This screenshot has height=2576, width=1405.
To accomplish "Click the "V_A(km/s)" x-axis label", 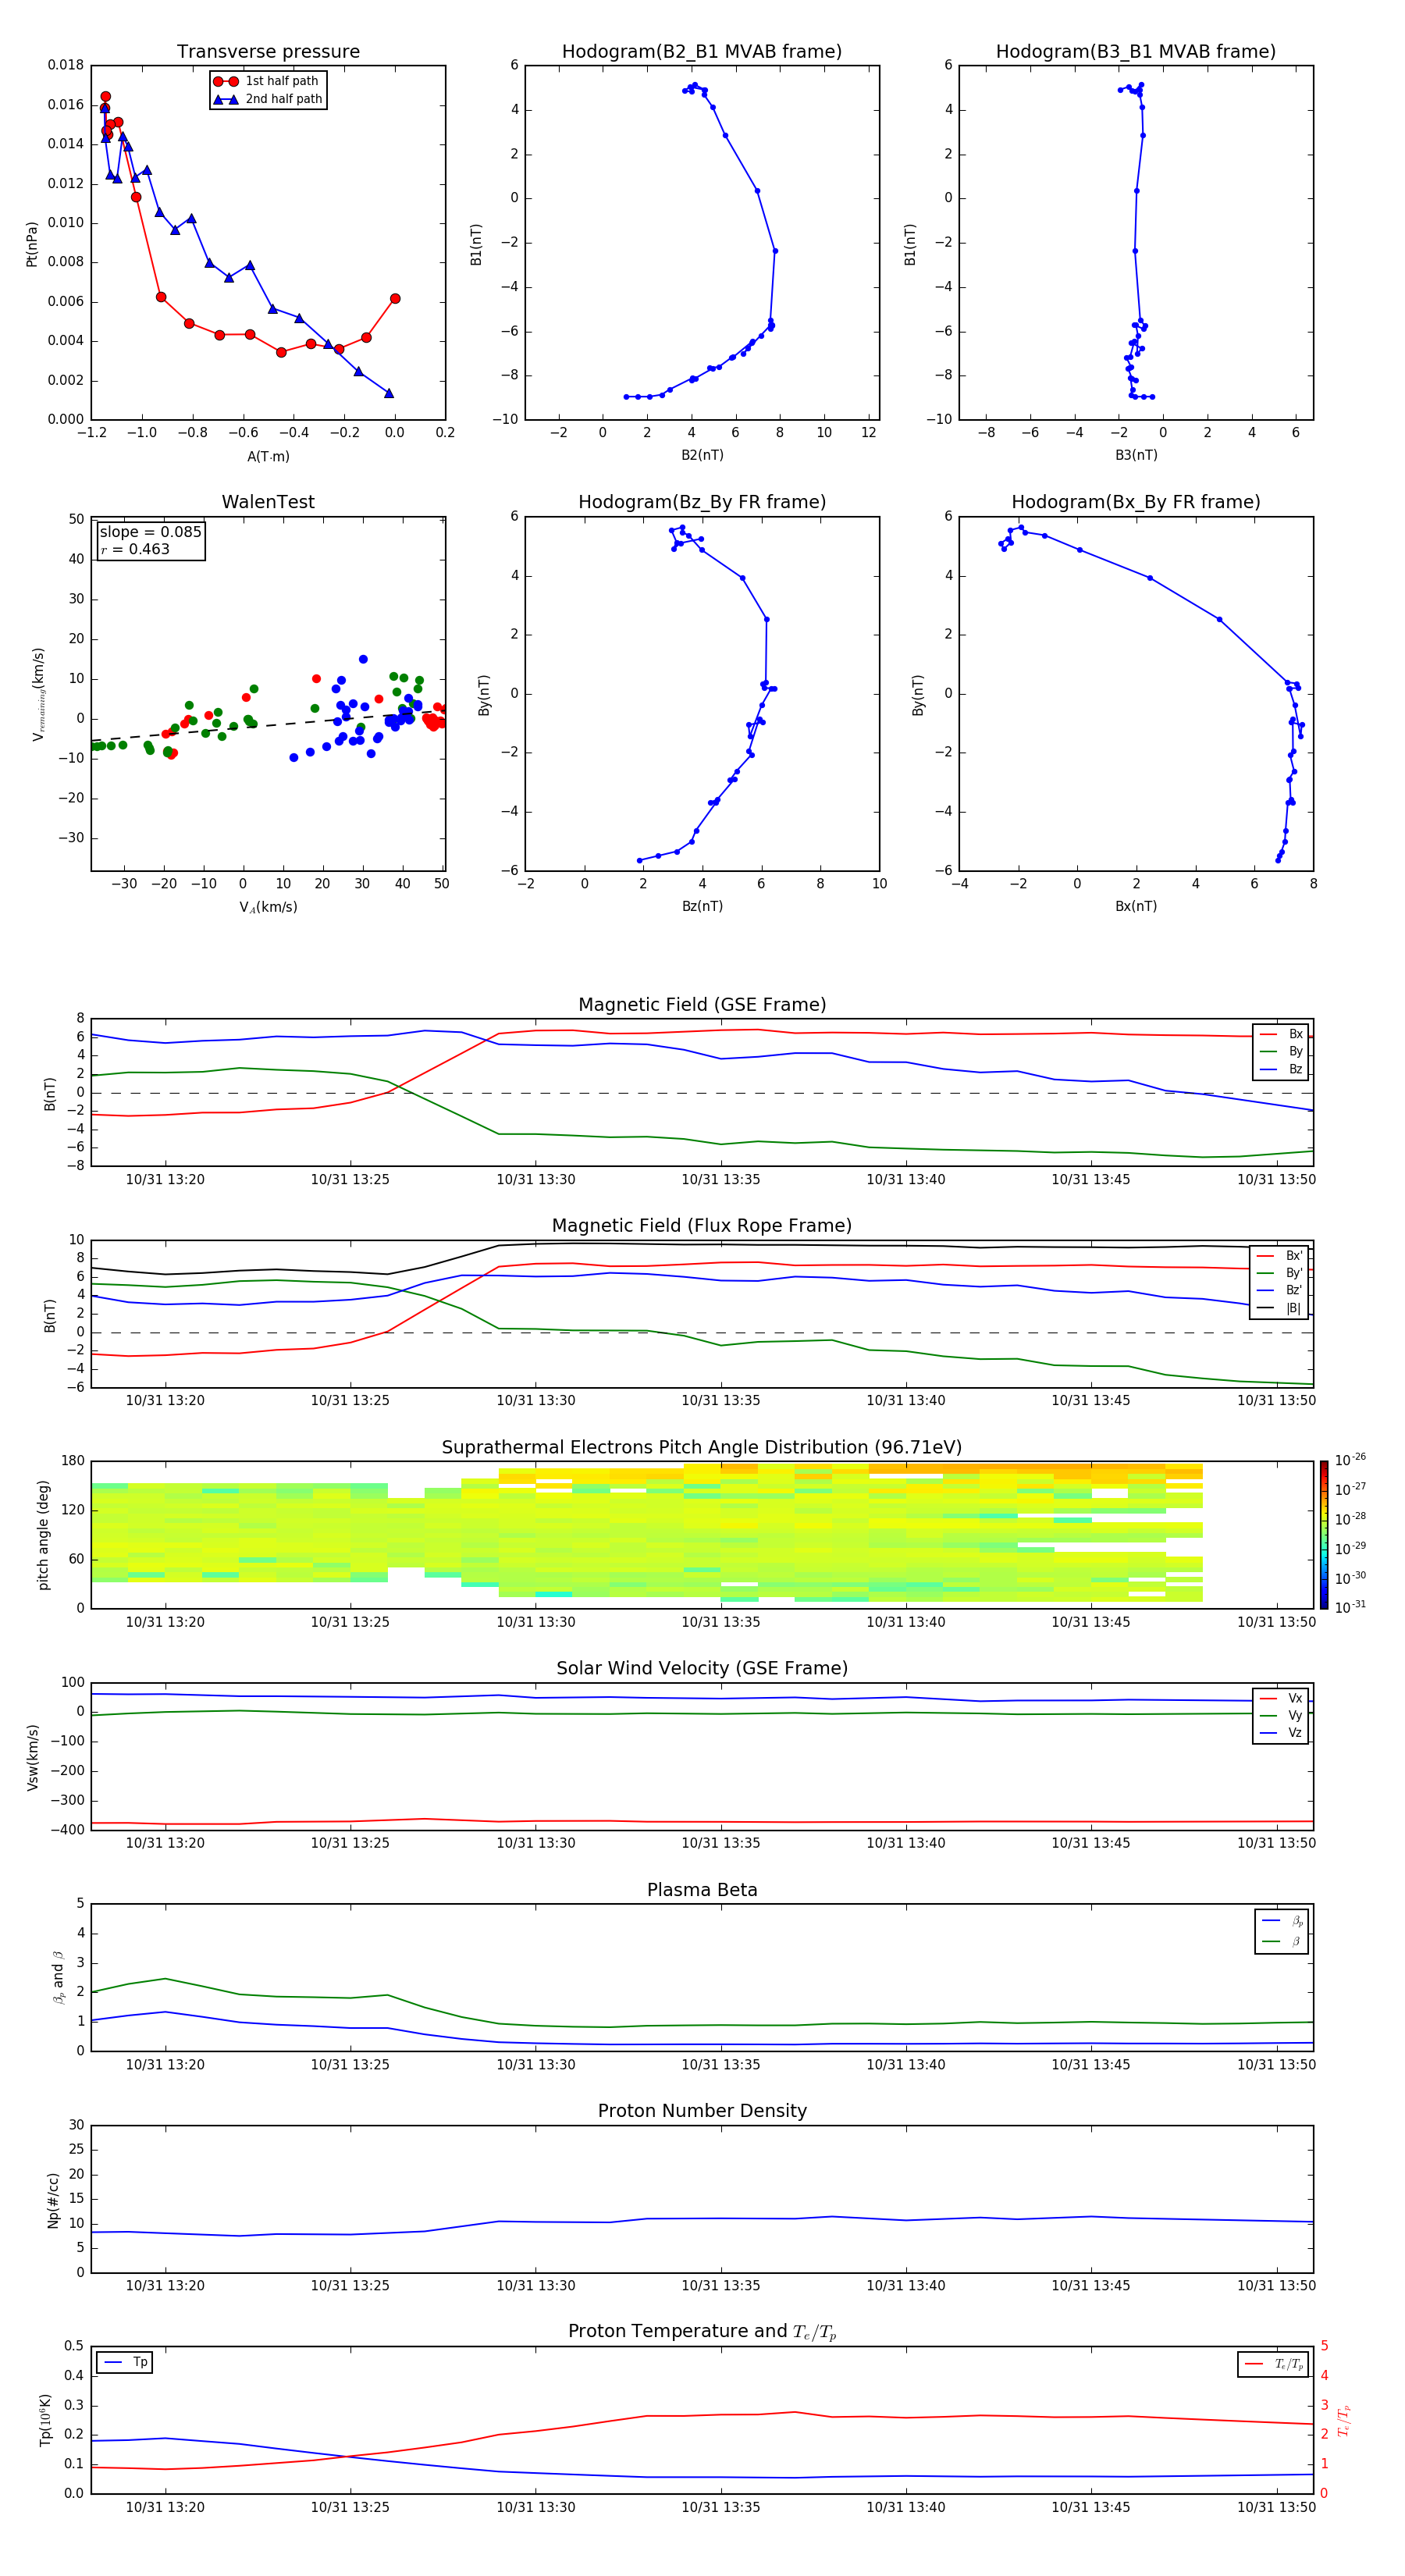I will coord(268,907).
